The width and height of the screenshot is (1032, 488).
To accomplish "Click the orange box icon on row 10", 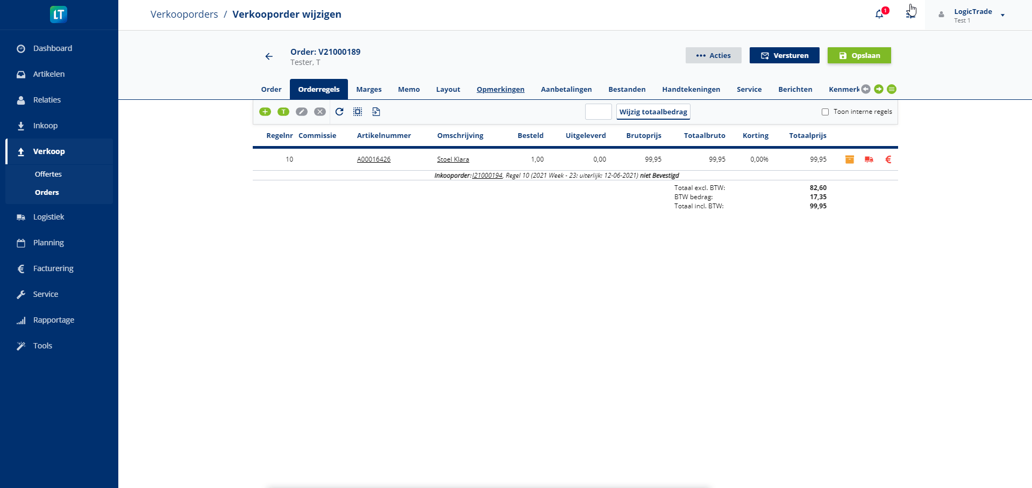I will pyautogui.click(x=850, y=159).
